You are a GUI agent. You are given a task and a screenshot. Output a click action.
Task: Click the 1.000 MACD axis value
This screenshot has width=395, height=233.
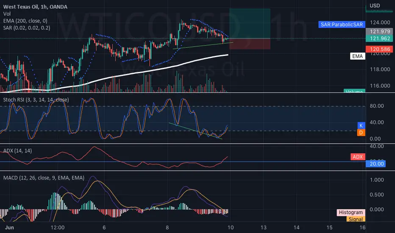(x=377, y=180)
